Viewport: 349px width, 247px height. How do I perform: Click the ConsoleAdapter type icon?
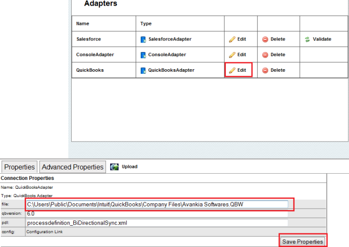(143, 55)
